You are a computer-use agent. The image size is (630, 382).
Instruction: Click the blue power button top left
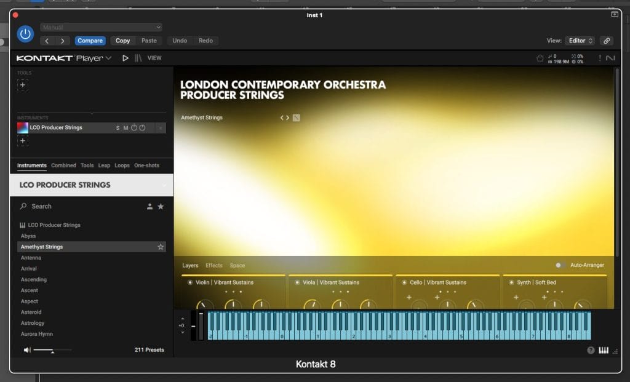coord(25,34)
